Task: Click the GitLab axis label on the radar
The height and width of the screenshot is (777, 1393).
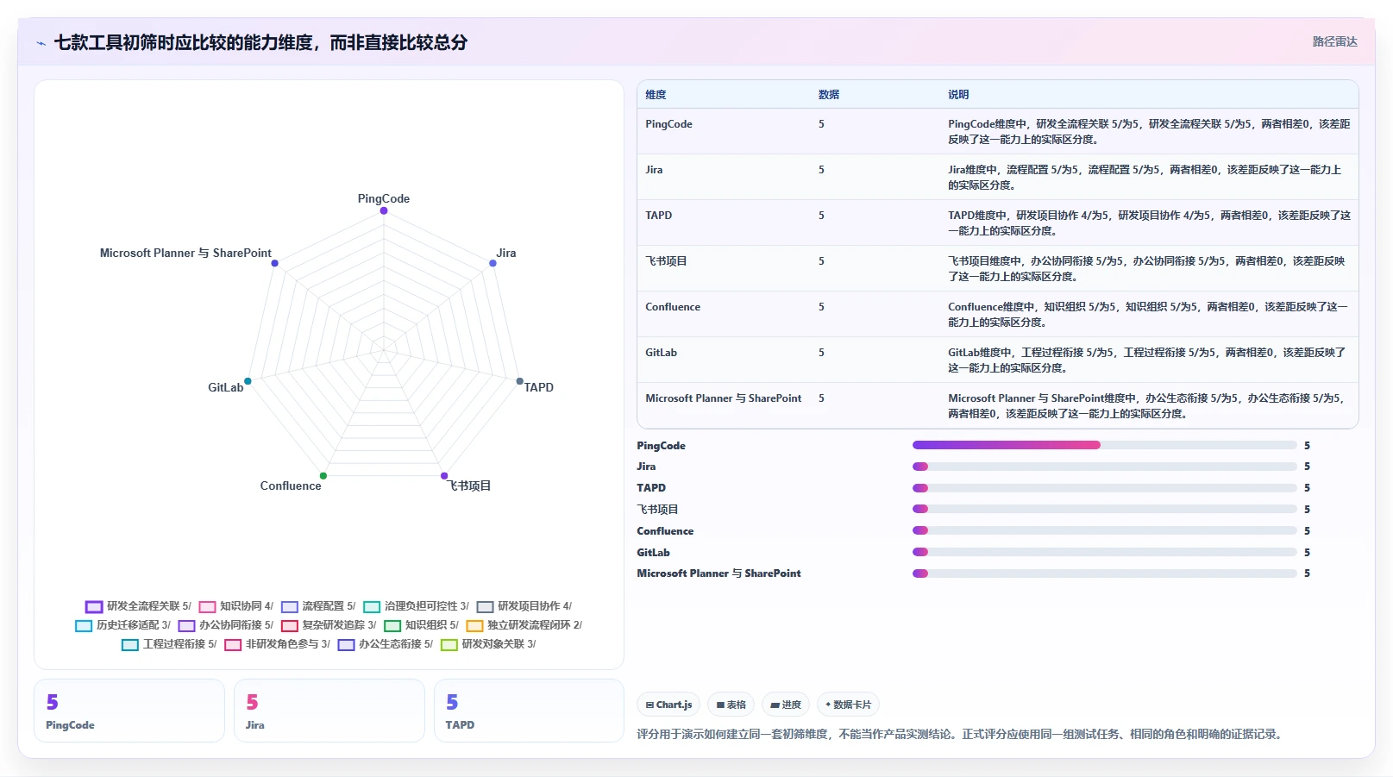Action: coord(225,387)
